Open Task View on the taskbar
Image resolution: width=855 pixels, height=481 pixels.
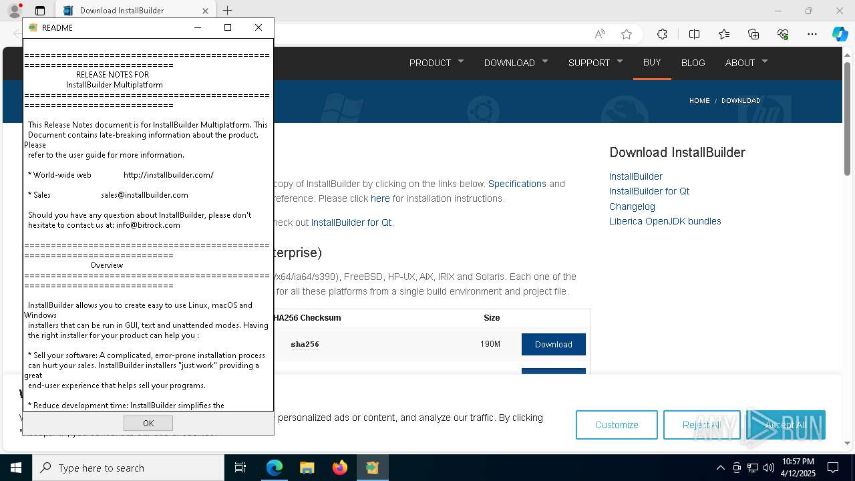tap(240, 468)
